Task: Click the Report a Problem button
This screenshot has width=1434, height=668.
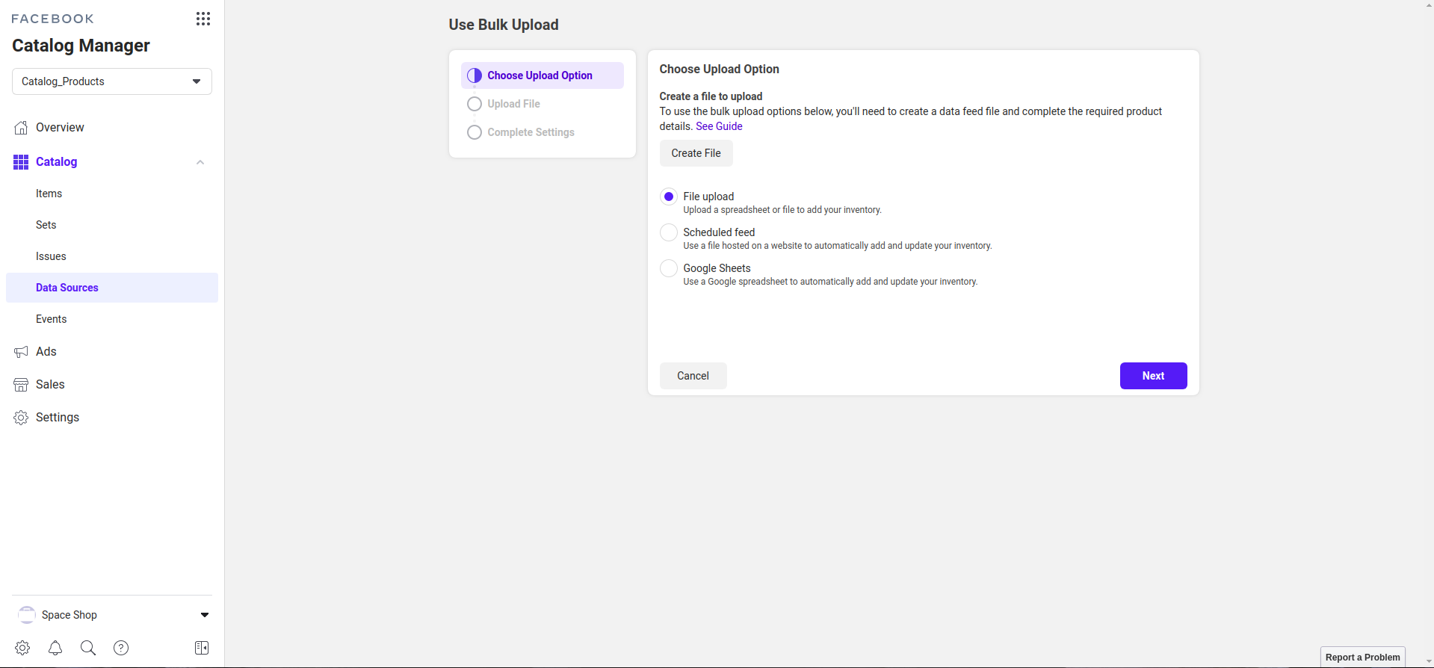Action: (1362, 658)
